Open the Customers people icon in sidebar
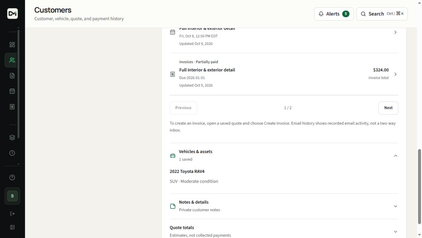422x238 pixels. [12, 60]
